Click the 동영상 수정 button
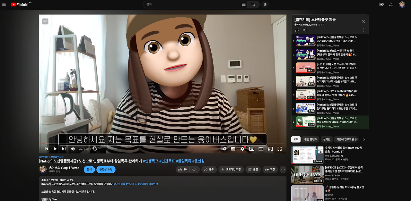 (x=106, y=170)
